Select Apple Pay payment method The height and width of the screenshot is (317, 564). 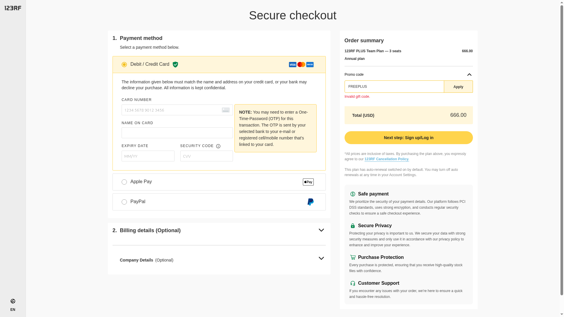[x=124, y=182]
